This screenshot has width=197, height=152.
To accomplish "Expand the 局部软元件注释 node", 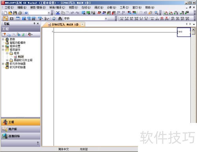I will [7, 60].
